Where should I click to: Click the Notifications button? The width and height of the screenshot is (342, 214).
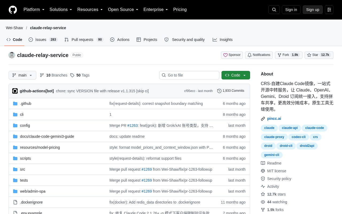[x=259, y=55]
